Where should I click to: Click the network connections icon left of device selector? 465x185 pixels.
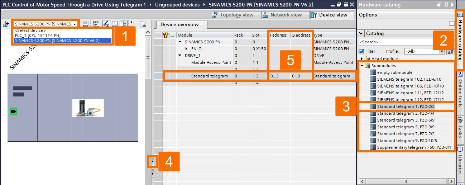(6, 24)
